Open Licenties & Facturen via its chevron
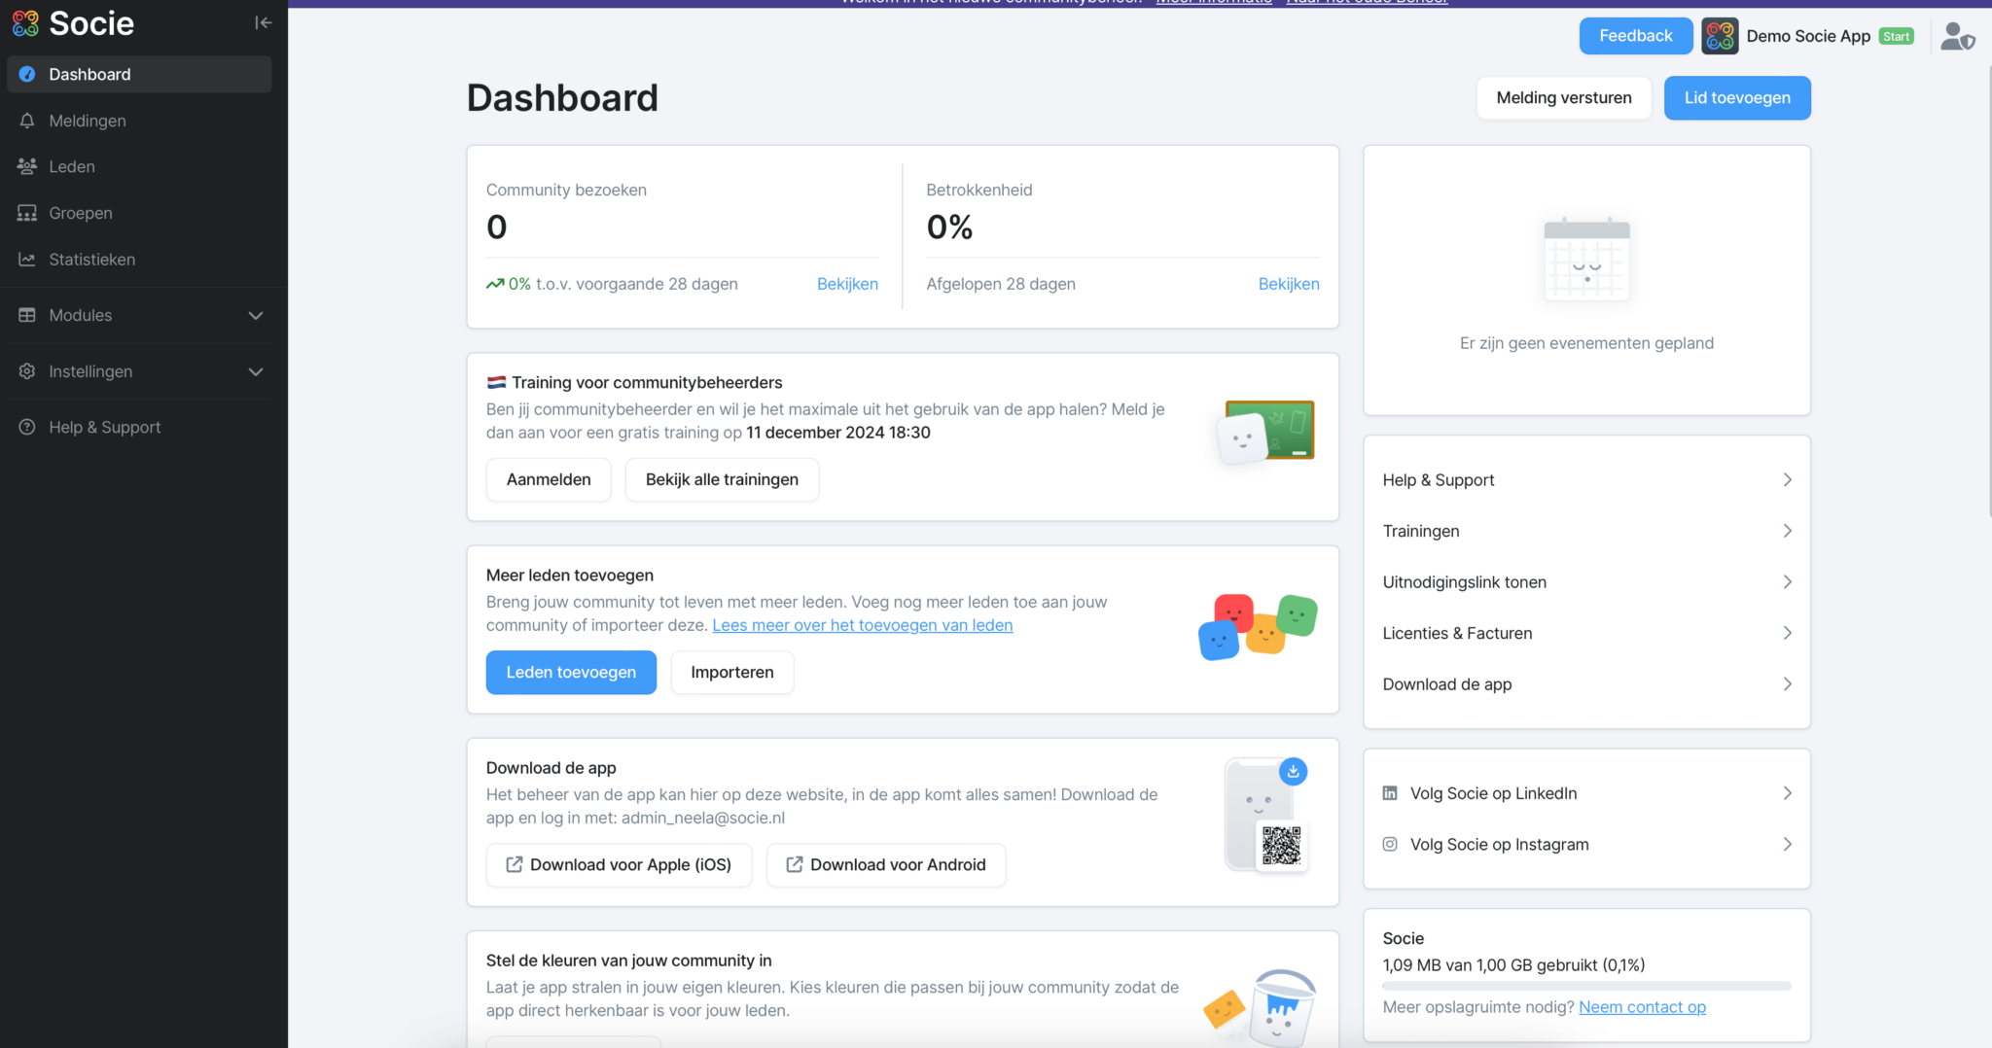This screenshot has width=1992, height=1048. pos(1787,632)
